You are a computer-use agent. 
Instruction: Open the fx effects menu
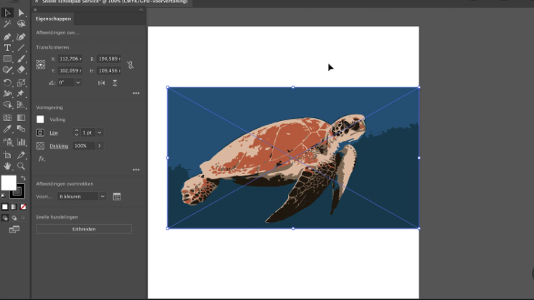[42, 158]
